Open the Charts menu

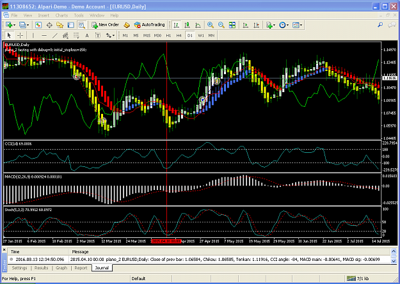[x=61, y=15]
